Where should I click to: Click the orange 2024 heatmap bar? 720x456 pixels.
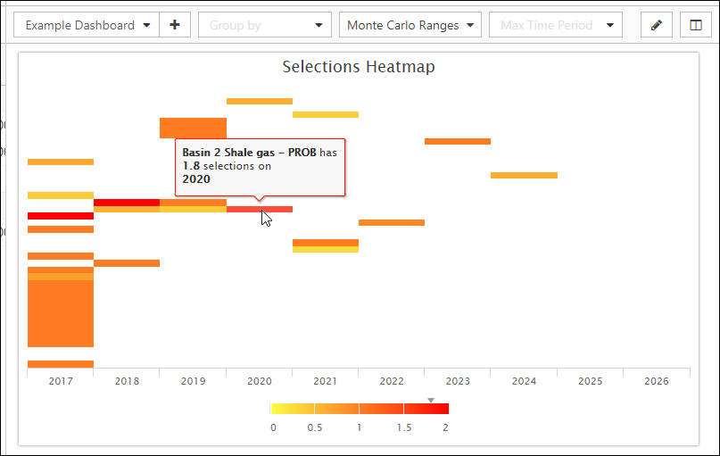[524, 176]
